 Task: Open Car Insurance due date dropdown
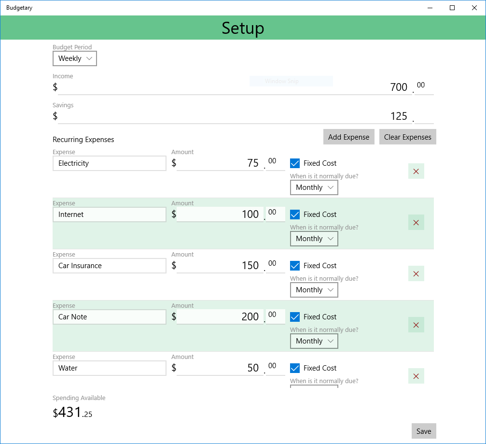[314, 290]
